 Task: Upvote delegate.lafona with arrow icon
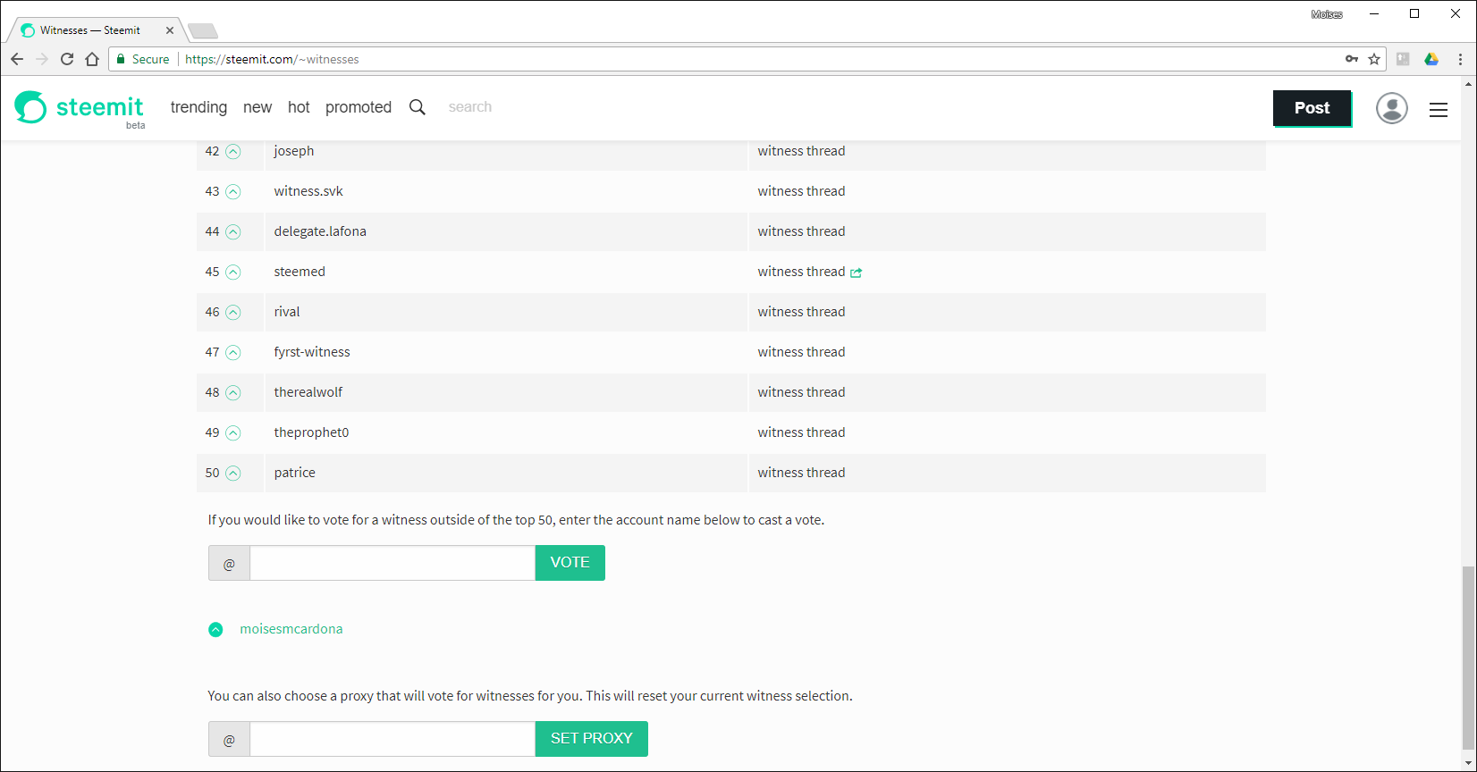point(233,232)
